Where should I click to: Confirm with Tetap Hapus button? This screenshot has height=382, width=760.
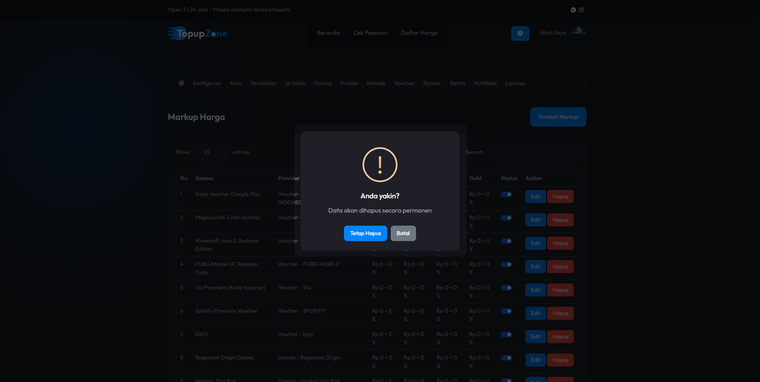pyautogui.click(x=365, y=233)
